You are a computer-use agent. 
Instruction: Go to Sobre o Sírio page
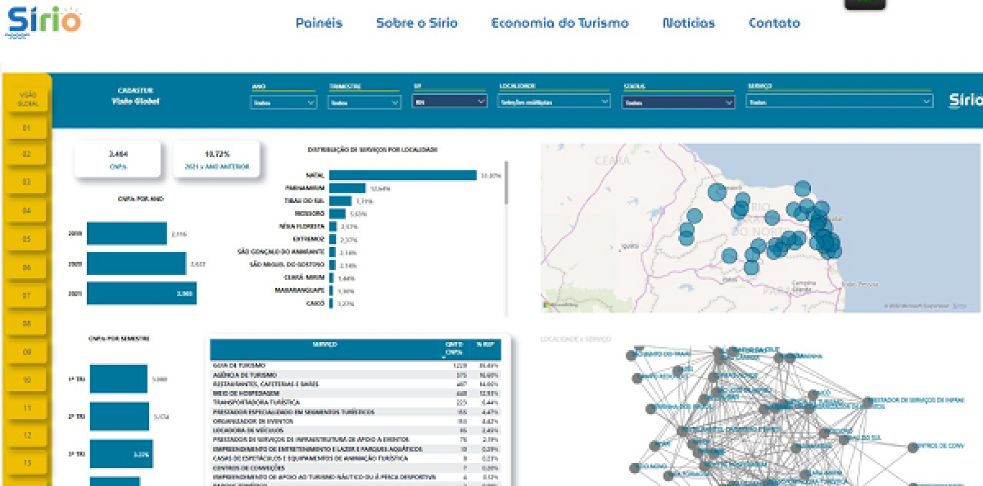click(x=416, y=23)
